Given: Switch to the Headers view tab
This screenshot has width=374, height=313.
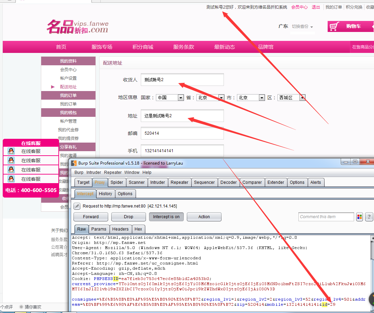Looking at the screenshot, I should point(121,229).
